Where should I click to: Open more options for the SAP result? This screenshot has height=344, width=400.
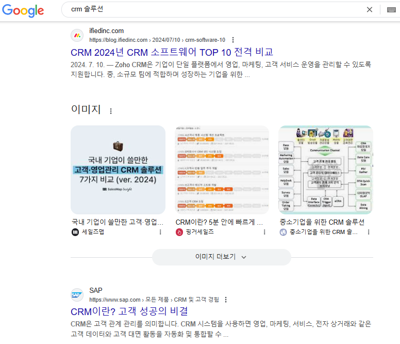coord(225,300)
